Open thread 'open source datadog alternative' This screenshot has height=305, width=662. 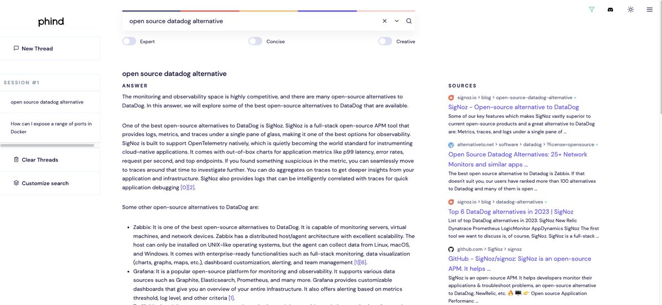pyautogui.click(x=50, y=102)
